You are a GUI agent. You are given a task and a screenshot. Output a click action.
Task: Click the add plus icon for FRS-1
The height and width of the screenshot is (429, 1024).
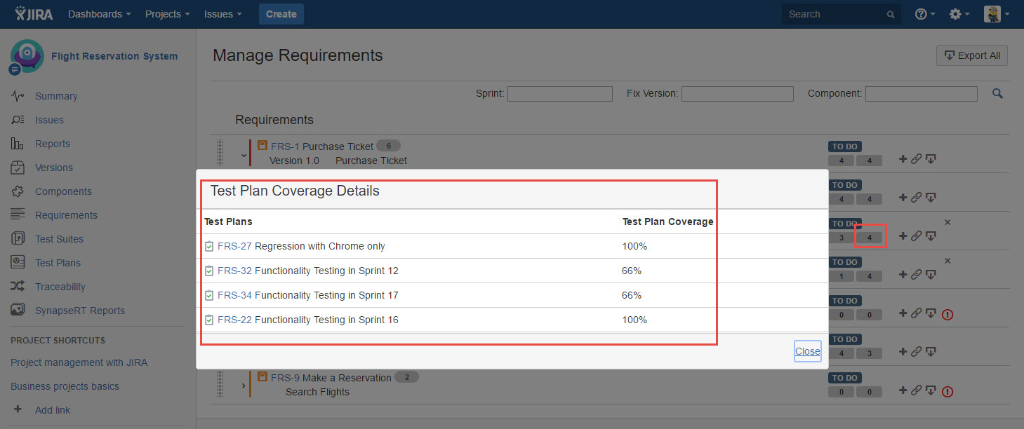903,159
